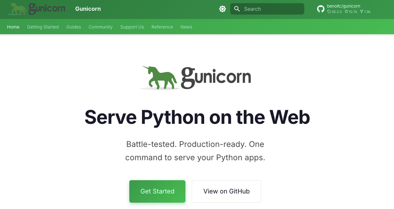Click the 26.2.0 version tag
This screenshot has width=394, height=209.
click(x=335, y=12)
